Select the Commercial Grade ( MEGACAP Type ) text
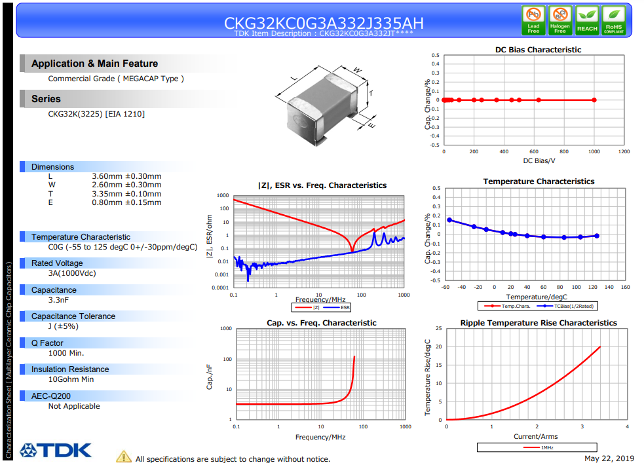Viewport: 644px width, 467px height. coord(116,79)
